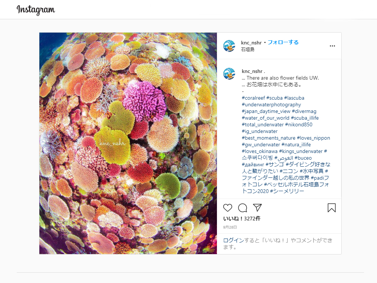377x283 pixels.
Task: Click the avatar beside the caption
Action: pyautogui.click(x=229, y=74)
